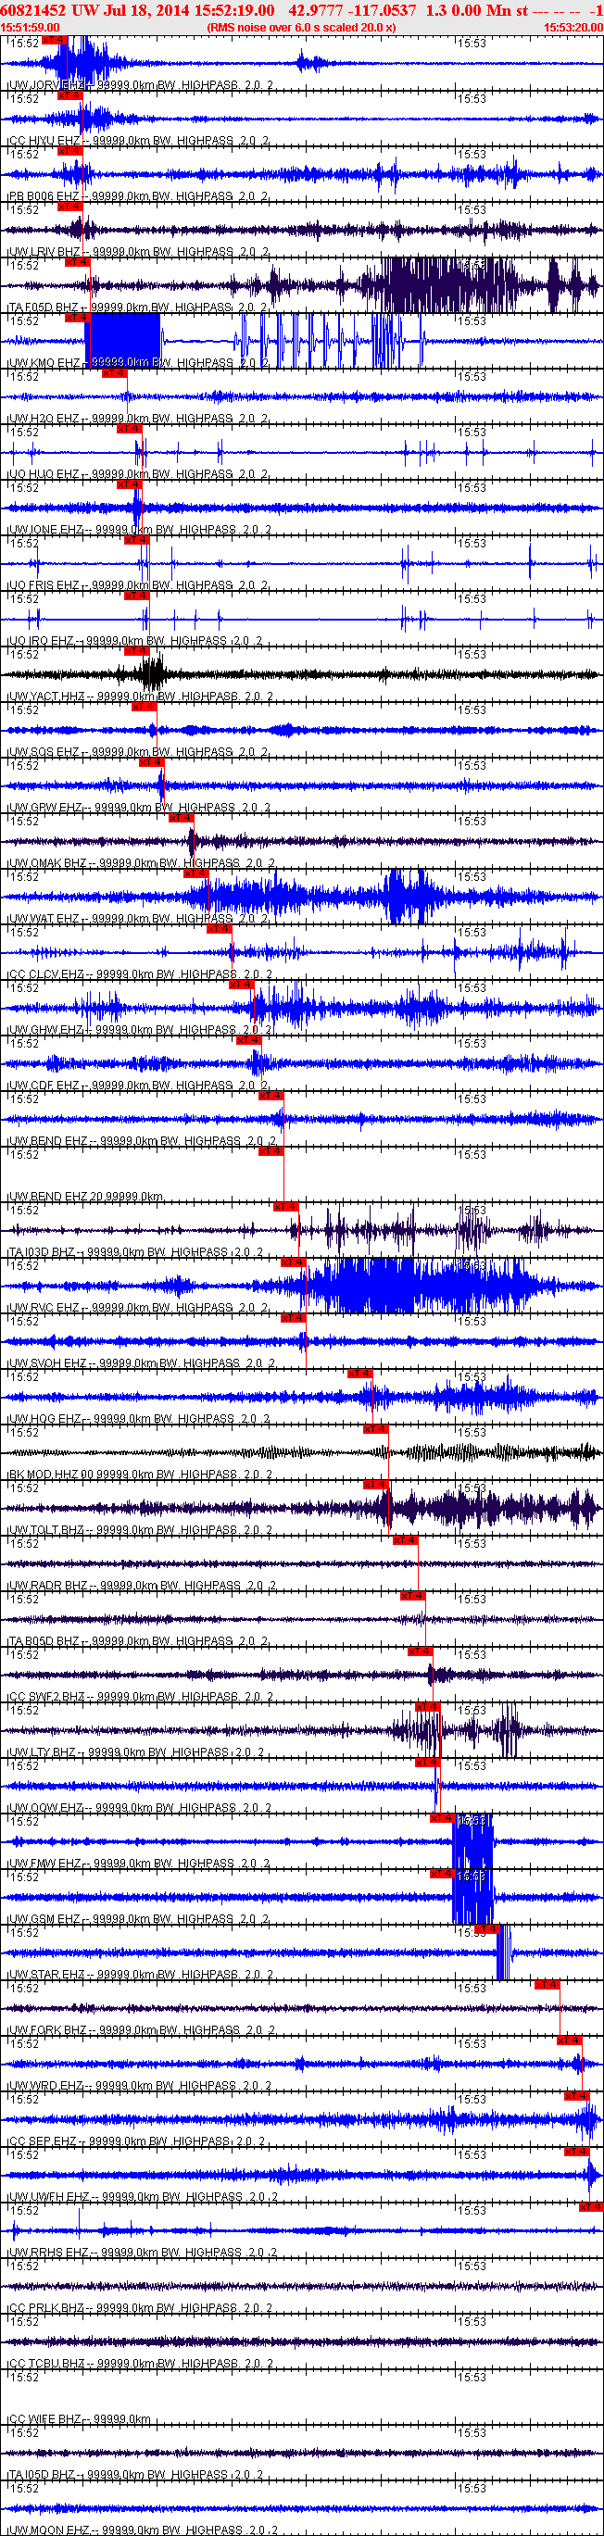604x2536 pixels.
Task: Click the UW LRIV BHZ station label
Action: [138, 252]
